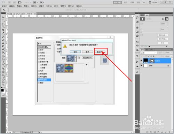Select the Zoom tool in the toolbox
Screen dimensions: 174x134
(x=3, y=85)
